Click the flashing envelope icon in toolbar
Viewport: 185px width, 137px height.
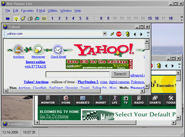point(44,19)
